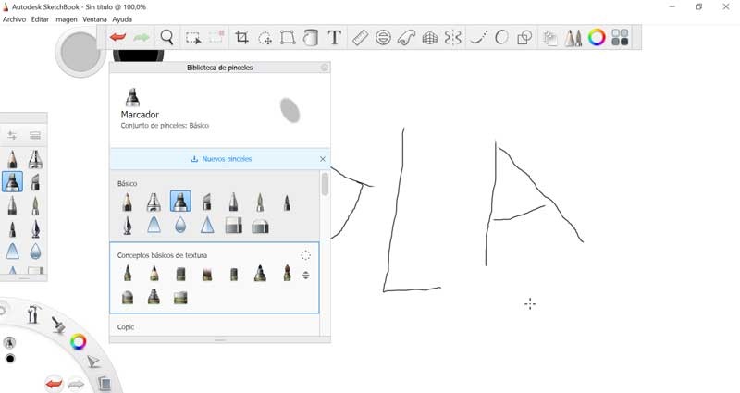Open the tools icon in the lagoon

point(32,313)
